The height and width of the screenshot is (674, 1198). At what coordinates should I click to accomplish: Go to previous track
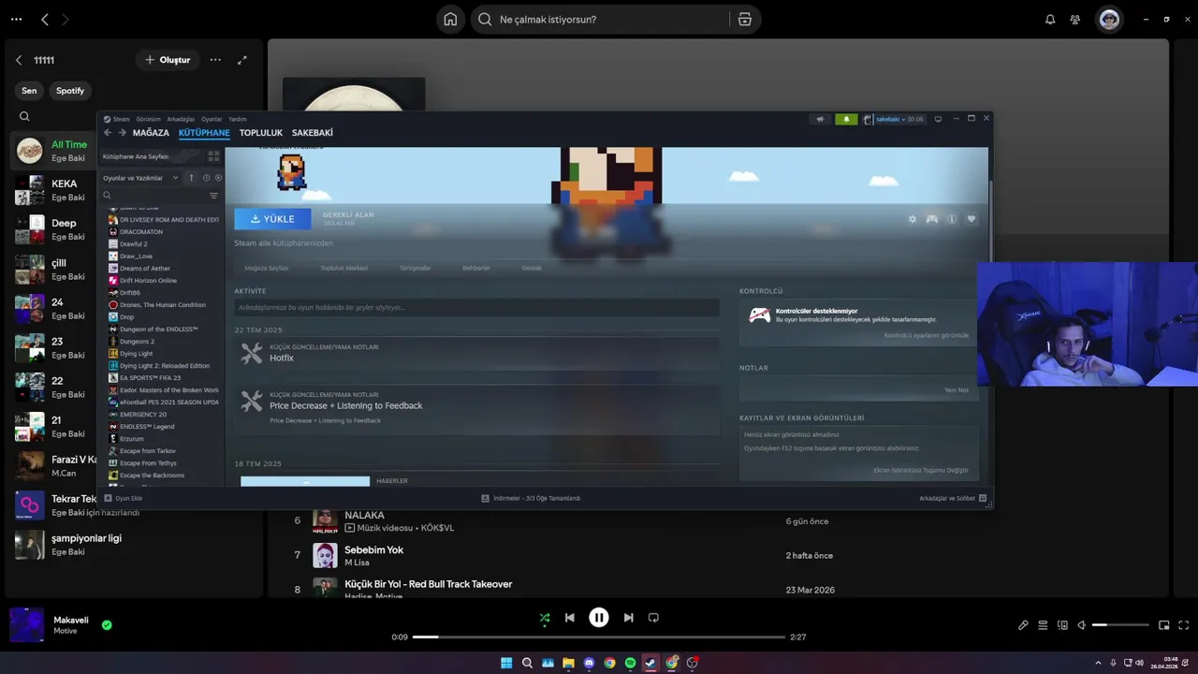coord(570,618)
